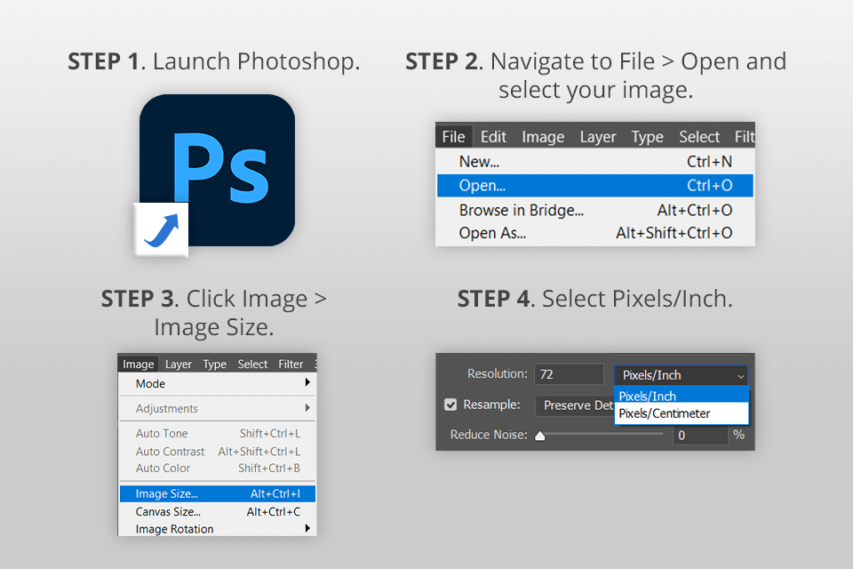Viewport: 853px width, 569px height.
Task: Choose Auto Contrast menu entry
Action: (217, 452)
